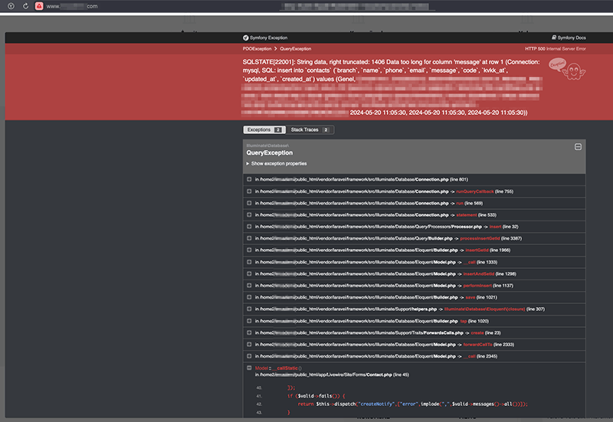
Task: Switch to the Stack Traces tab
Action: click(310, 130)
